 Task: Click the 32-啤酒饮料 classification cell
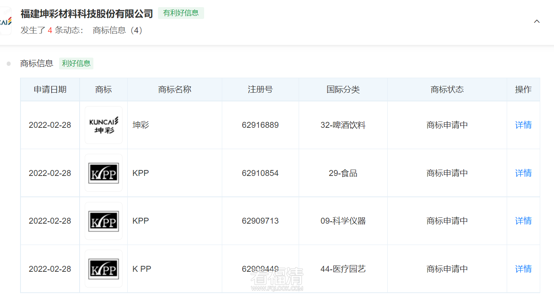[343, 125]
